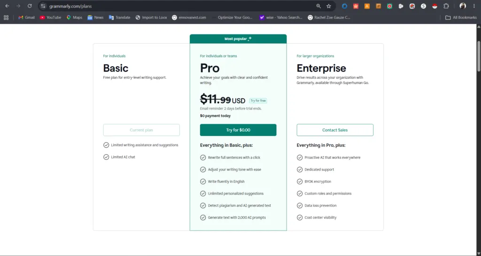This screenshot has height=256, width=481.
Task: Open the Gmail bookmark
Action: point(26,17)
